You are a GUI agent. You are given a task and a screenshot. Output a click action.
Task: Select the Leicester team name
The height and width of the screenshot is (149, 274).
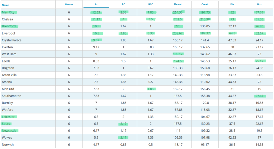coord(8,117)
